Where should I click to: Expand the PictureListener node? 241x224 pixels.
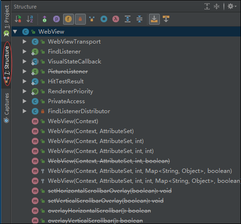click(25, 72)
